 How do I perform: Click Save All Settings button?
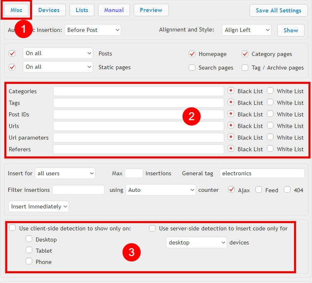coord(278,10)
